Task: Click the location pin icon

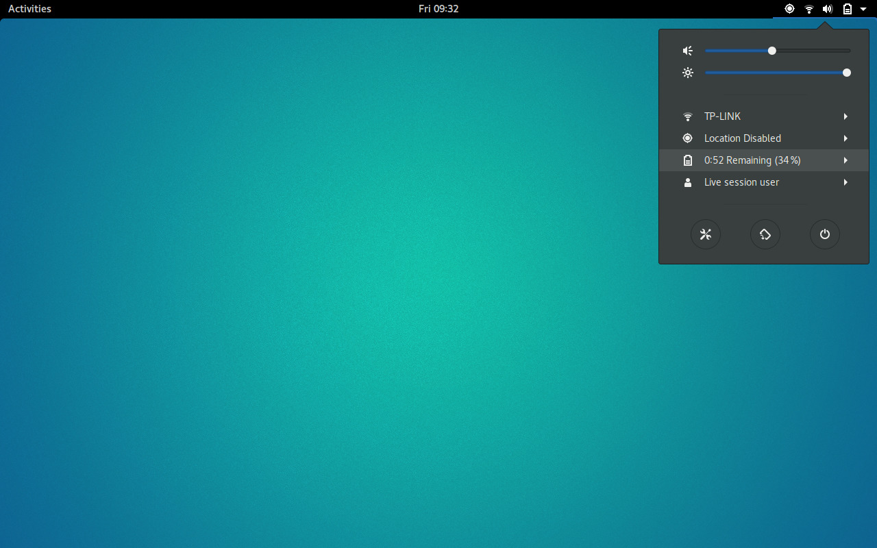Action: (x=687, y=138)
